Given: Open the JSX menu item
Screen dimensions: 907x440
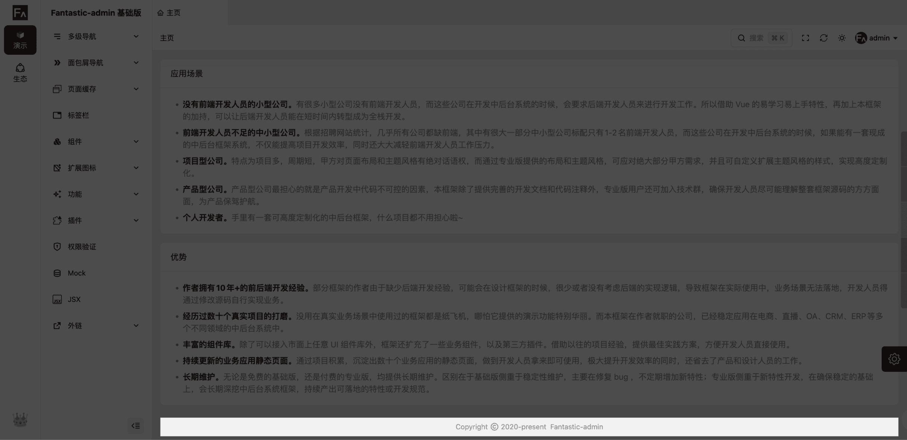Looking at the screenshot, I should pyautogui.click(x=74, y=300).
